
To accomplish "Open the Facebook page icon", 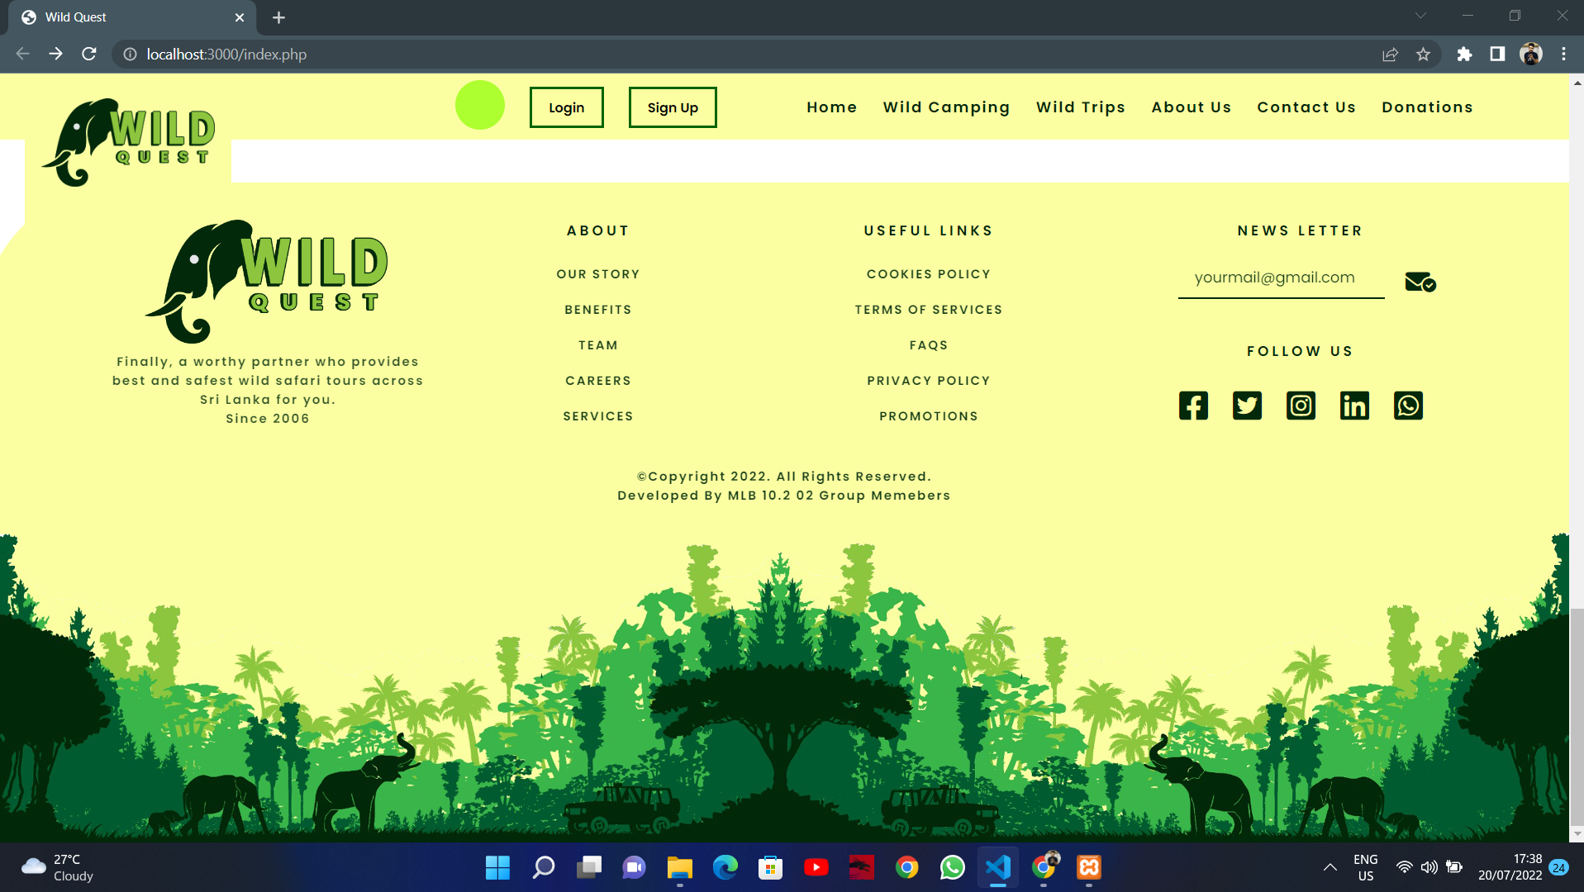I will pos(1193,406).
